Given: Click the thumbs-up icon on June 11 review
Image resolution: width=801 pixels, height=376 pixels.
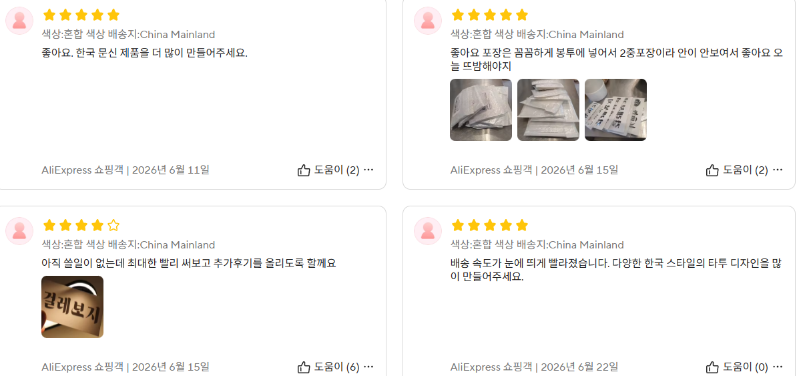Looking at the screenshot, I should pyautogui.click(x=304, y=170).
